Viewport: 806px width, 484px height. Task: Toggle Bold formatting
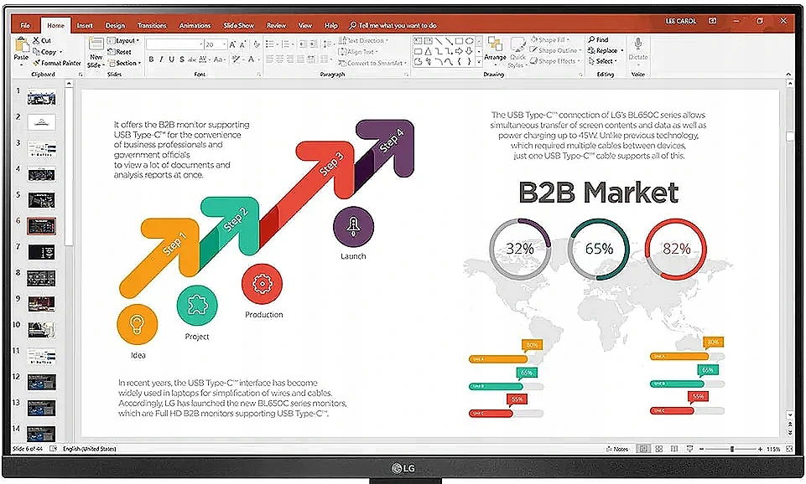pos(151,59)
